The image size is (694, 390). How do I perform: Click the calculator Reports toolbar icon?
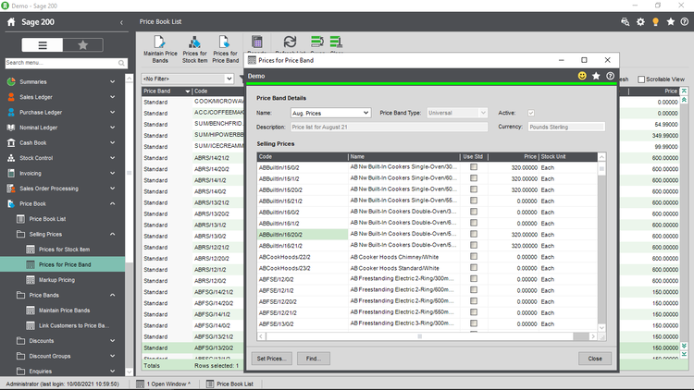tap(256, 43)
